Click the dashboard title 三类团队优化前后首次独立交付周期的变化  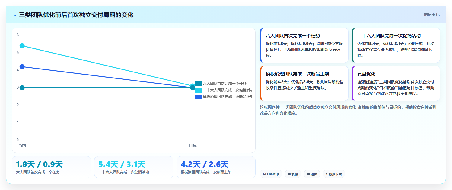[76, 15]
